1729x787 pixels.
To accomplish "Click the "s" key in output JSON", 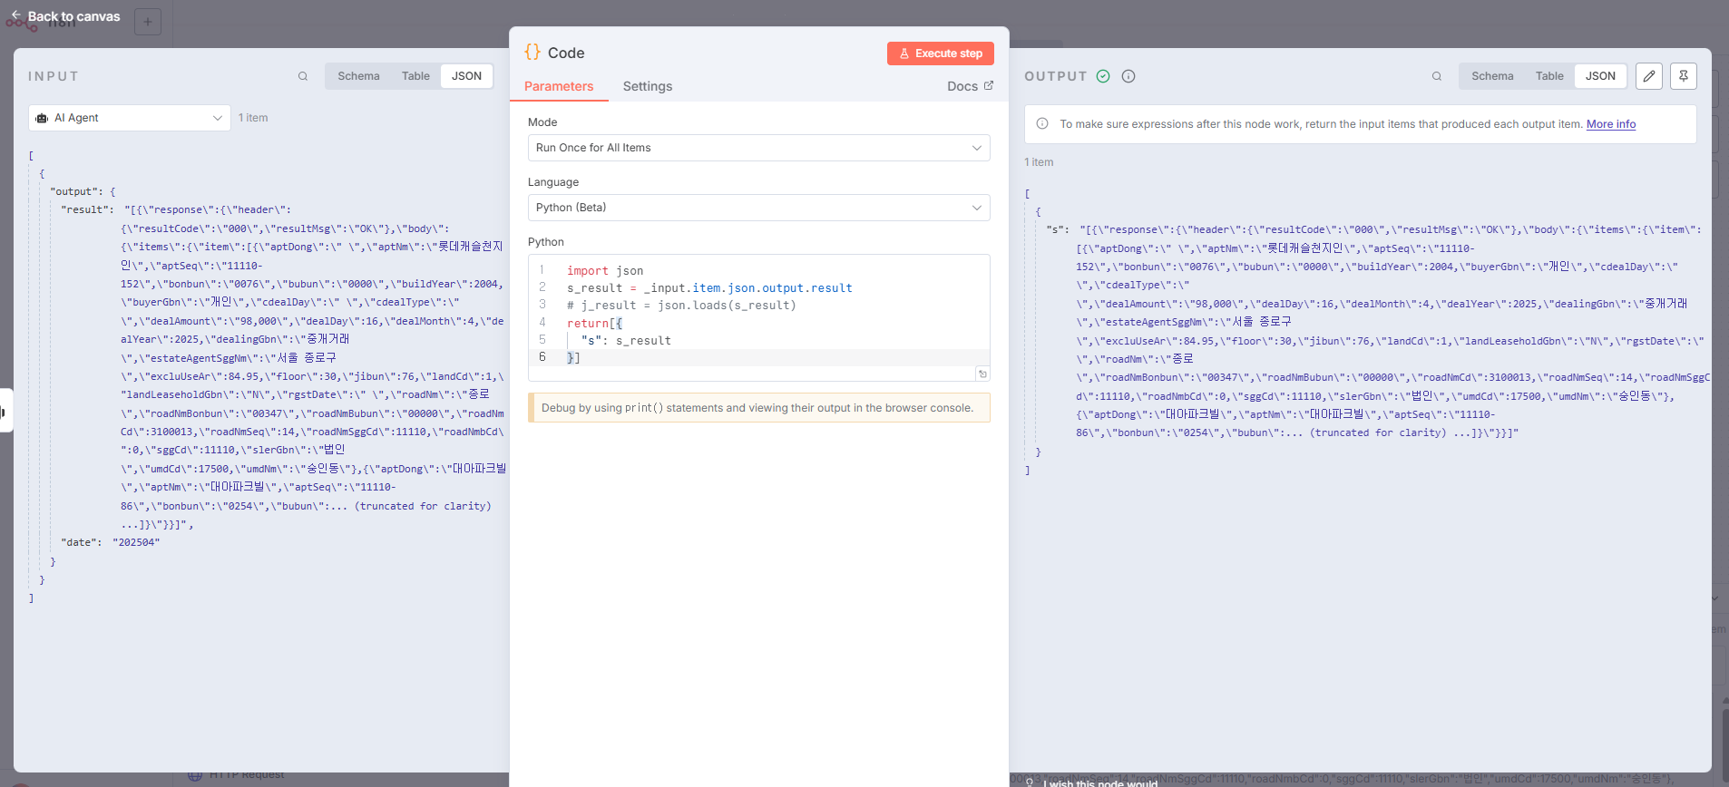I will click(x=1056, y=229).
